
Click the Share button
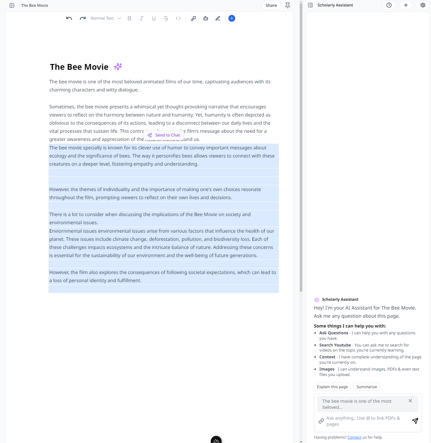(x=271, y=5)
